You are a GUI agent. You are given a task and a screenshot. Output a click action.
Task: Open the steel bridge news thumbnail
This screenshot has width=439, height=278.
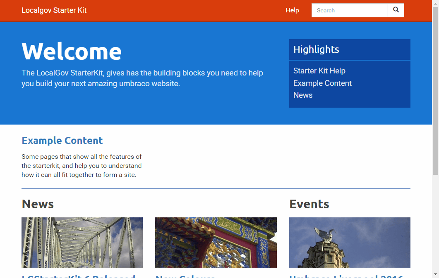82,243
